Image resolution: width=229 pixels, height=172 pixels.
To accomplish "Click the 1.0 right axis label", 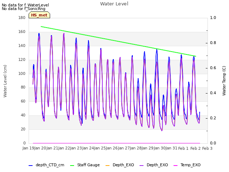I will point(213,18).
